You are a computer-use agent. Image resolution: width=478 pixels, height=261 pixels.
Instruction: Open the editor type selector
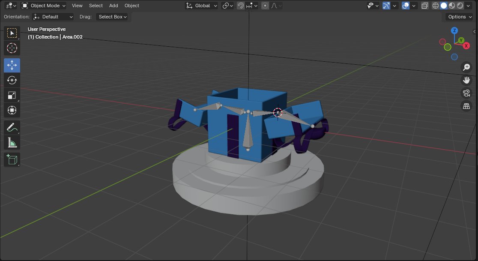point(11,6)
